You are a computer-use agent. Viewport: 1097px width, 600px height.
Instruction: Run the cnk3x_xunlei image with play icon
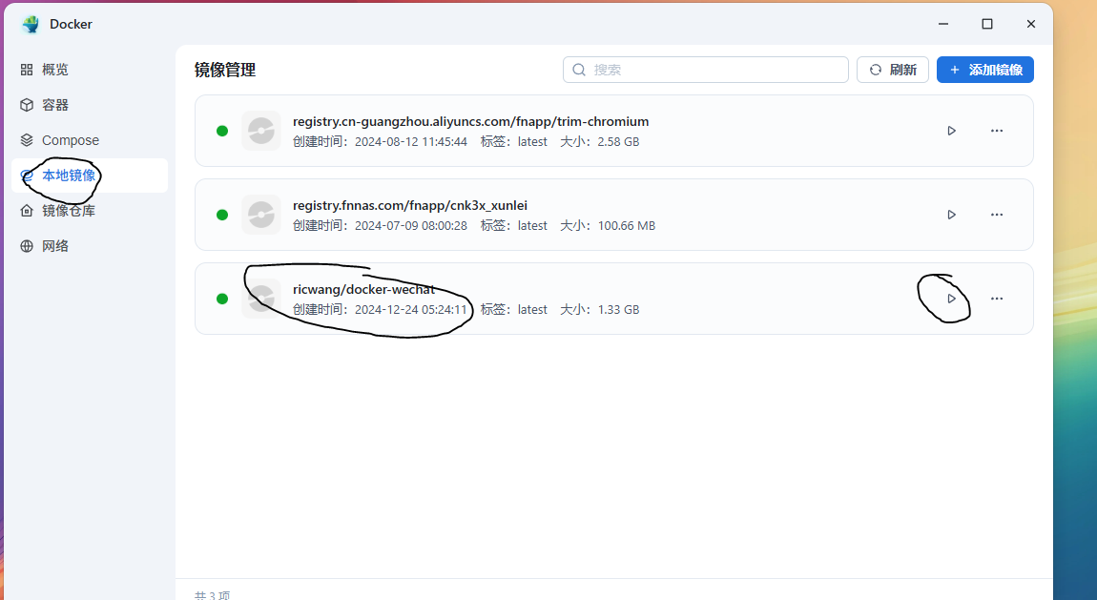click(951, 215)
